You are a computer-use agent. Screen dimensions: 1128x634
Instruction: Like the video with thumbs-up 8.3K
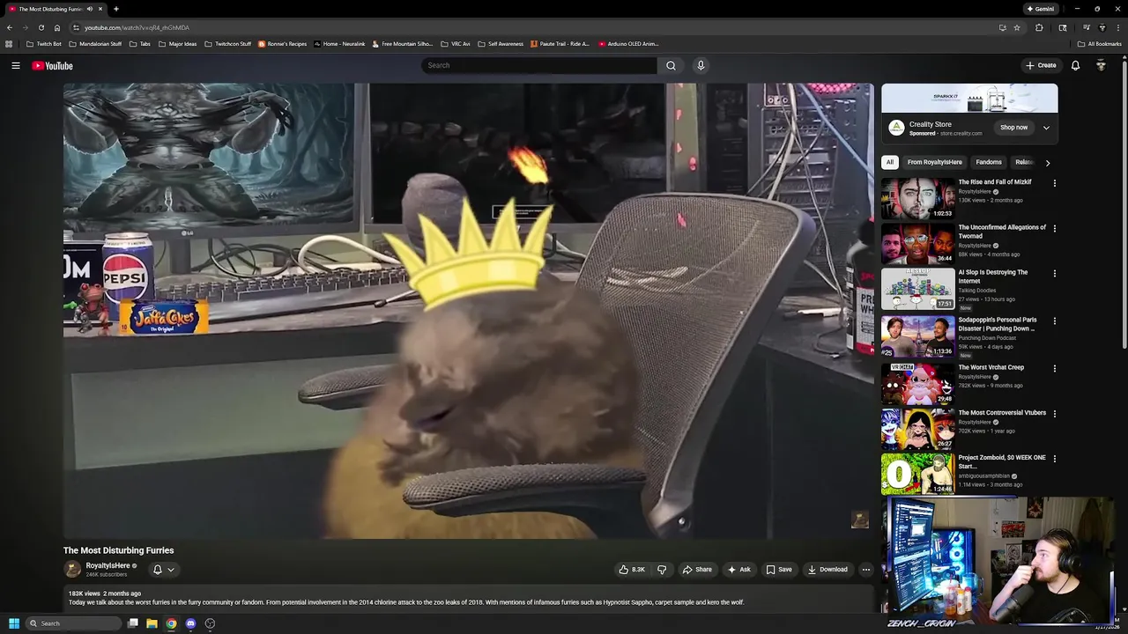tap(632, 570)
